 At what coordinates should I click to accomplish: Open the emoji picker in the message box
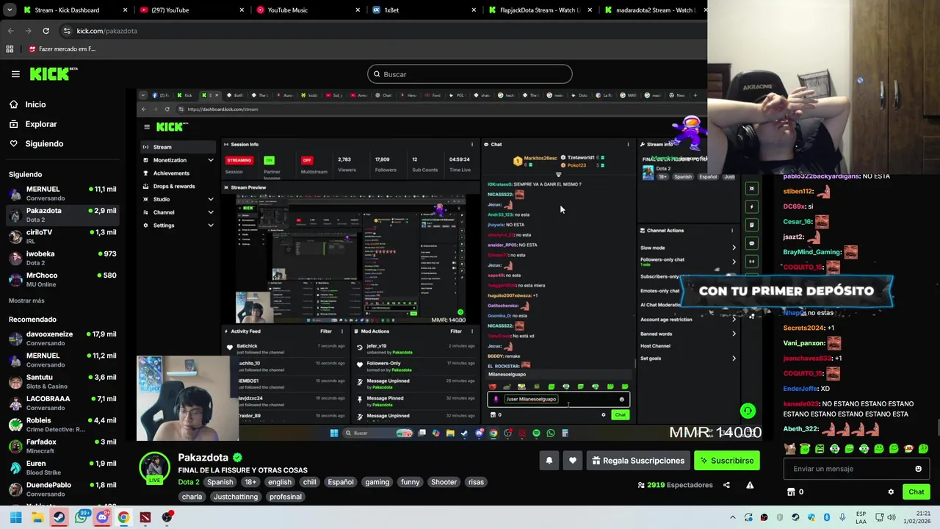(x=918, y=469)
